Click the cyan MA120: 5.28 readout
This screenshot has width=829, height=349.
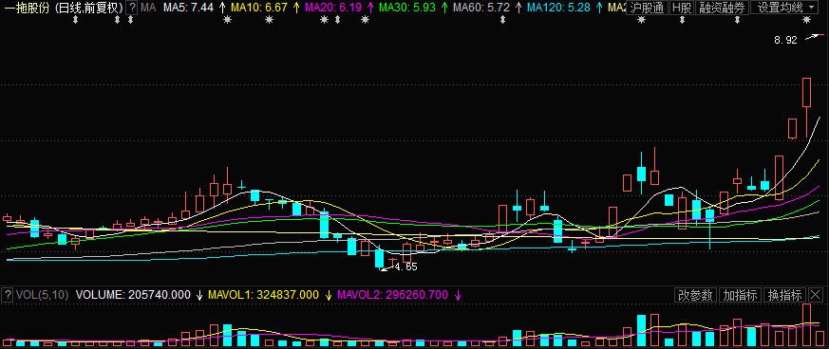point(559,8)
